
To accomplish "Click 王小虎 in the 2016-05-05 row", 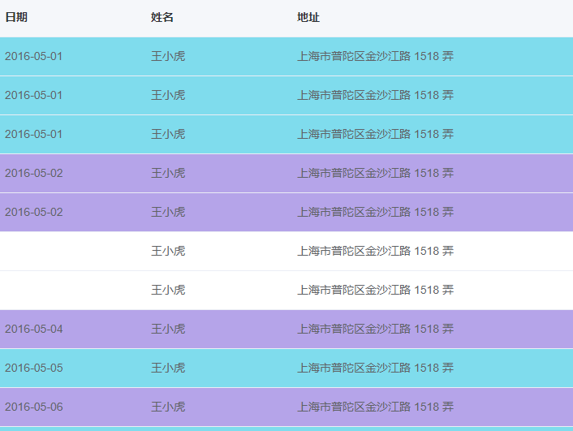I will [168, 368].
